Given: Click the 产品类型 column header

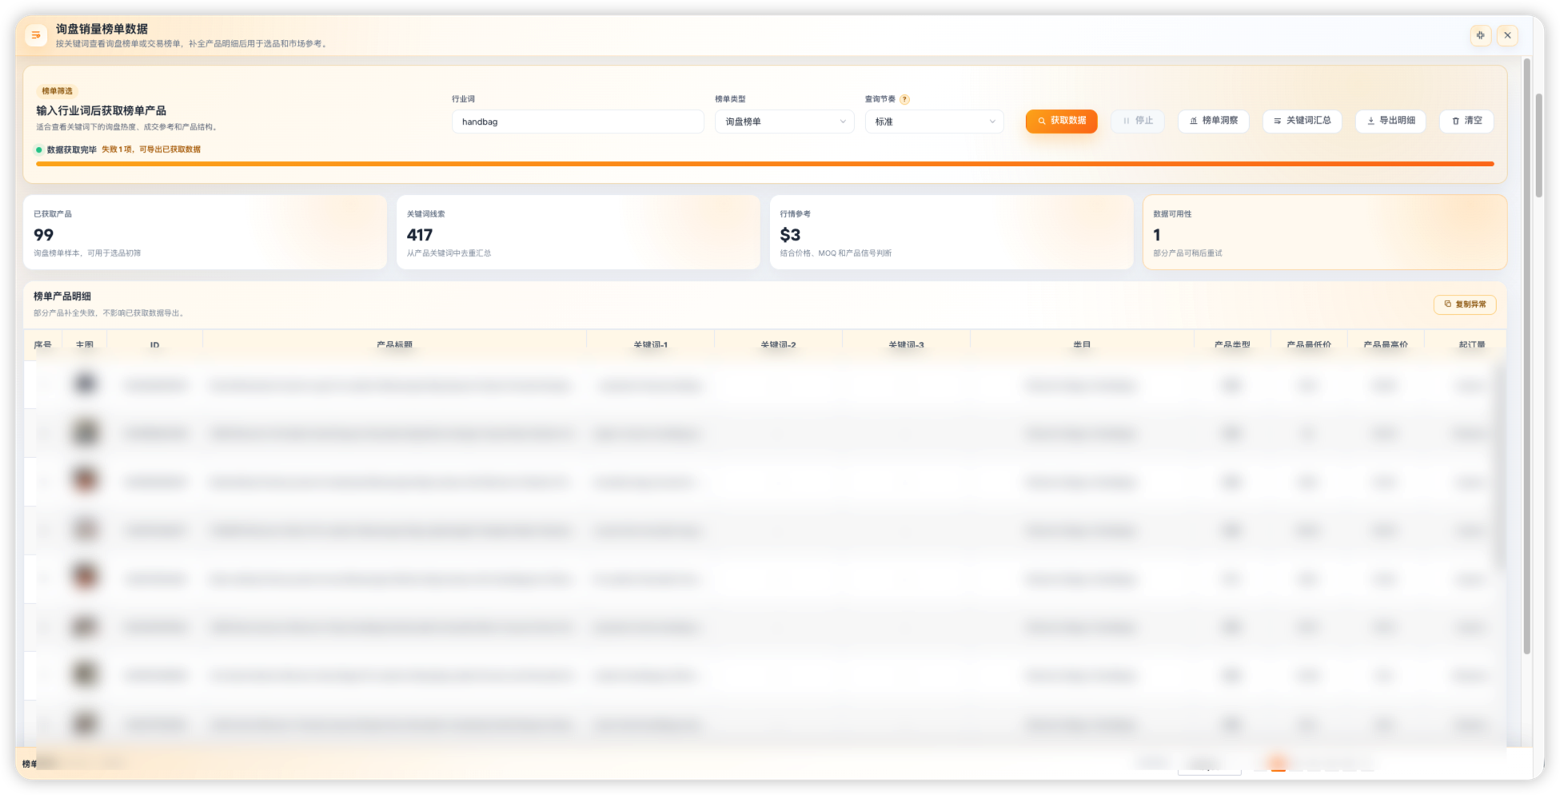Looking at the screenshot, I should [x=1232, y=345].
